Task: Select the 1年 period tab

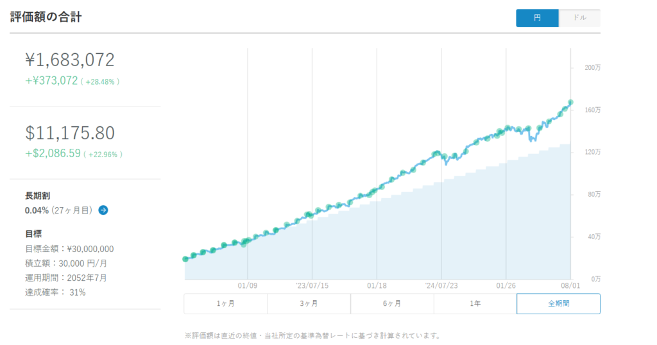Action: click(x=475, y=303)
